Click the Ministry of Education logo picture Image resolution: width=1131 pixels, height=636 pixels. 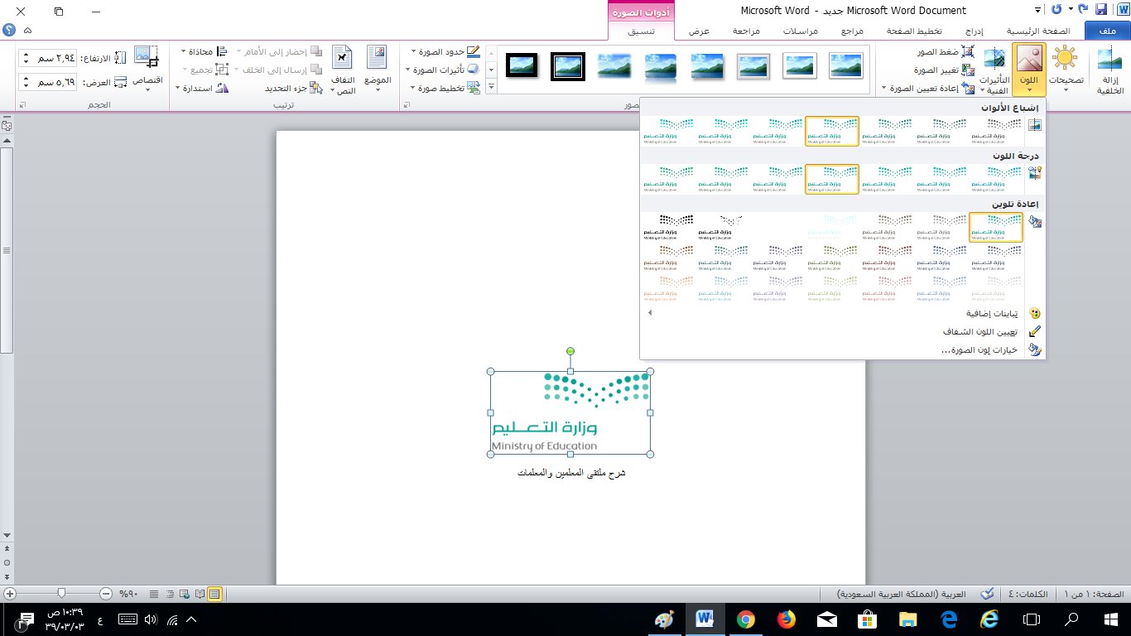(570, 412)
